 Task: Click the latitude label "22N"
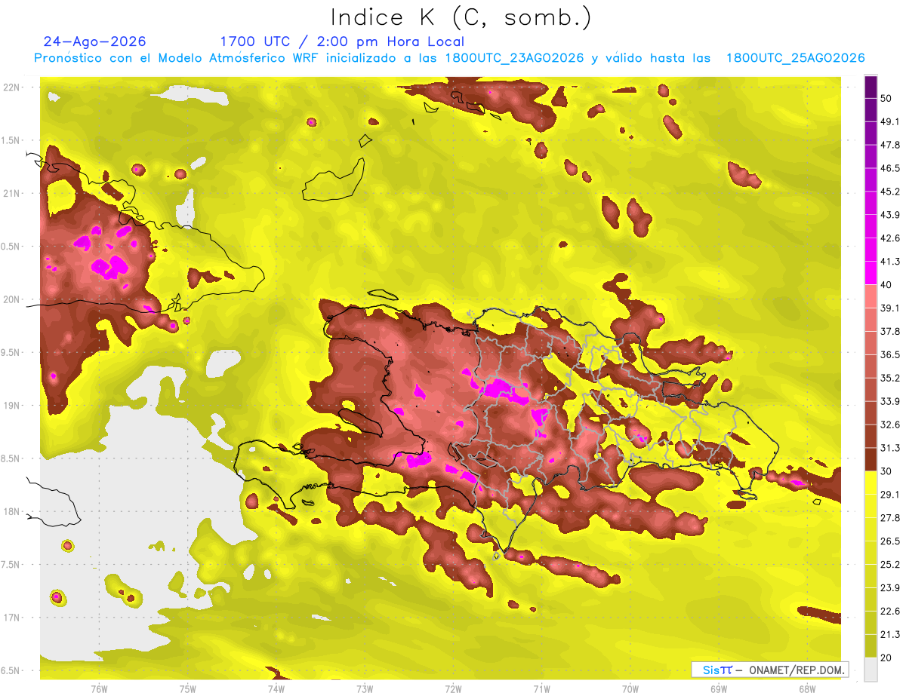[x=11, y=87]
